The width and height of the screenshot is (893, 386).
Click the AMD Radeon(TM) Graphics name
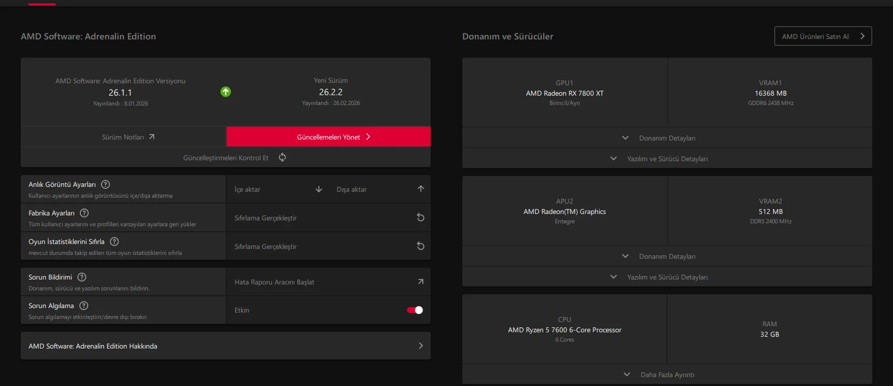coord(565,211)
